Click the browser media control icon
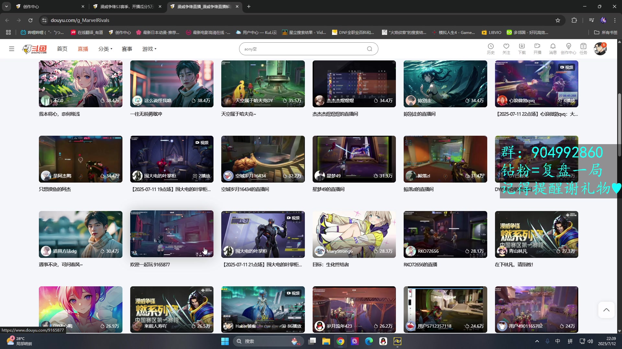 coord(592,20)
